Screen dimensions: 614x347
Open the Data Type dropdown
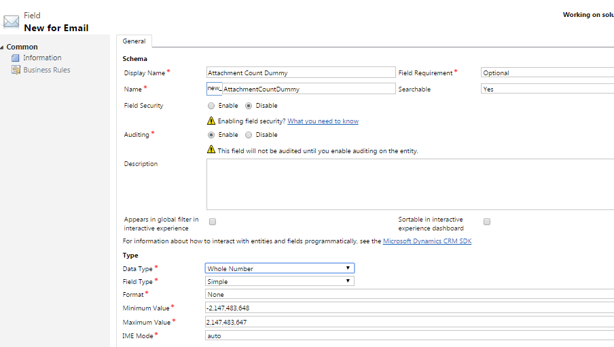click(280, 268)
